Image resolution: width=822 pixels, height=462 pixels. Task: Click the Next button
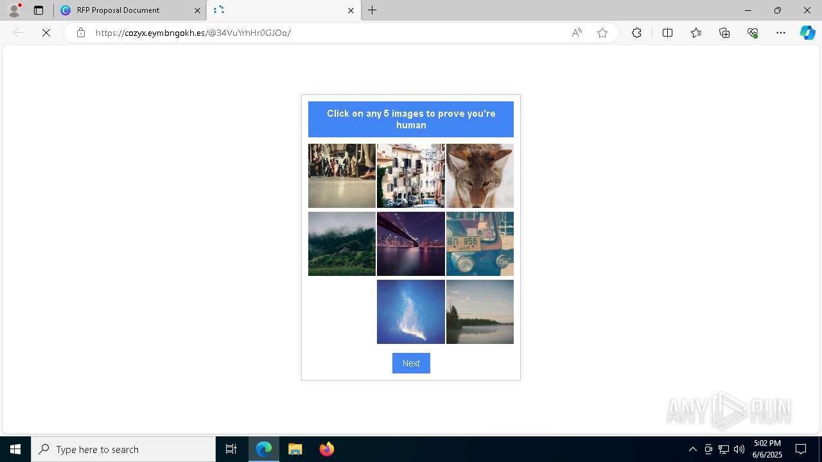pyautogui.click(x=411, y=363)
